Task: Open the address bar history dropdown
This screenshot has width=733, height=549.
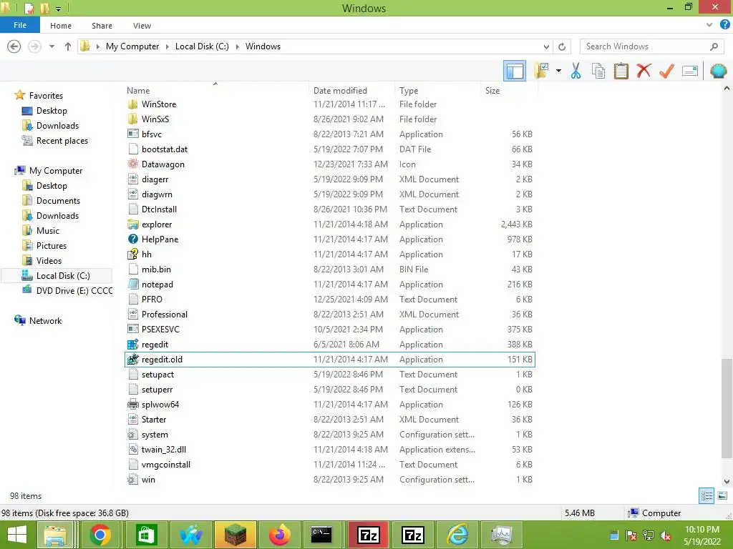Action: [x=546, y=46]
